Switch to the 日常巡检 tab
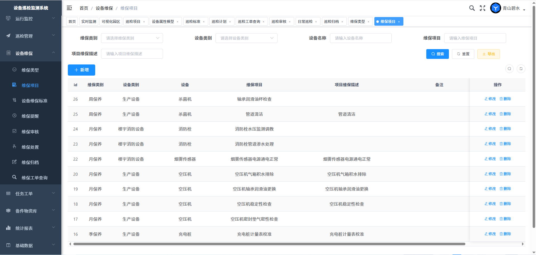This screenshot has height=255, width=536. (x=305, y=21)
